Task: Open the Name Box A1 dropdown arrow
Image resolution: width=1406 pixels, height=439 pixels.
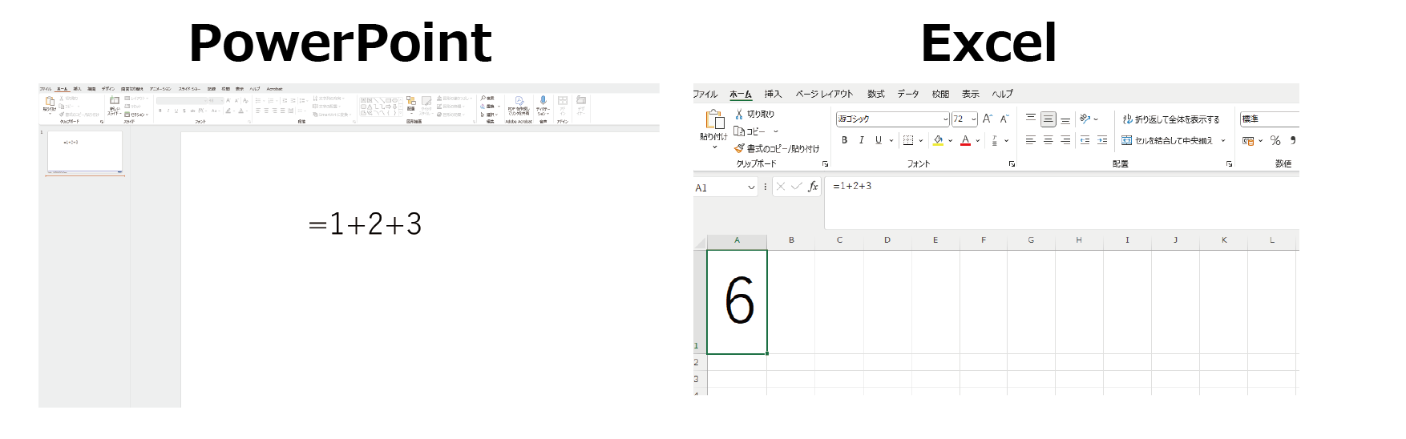Action: (x=751, y=187)
